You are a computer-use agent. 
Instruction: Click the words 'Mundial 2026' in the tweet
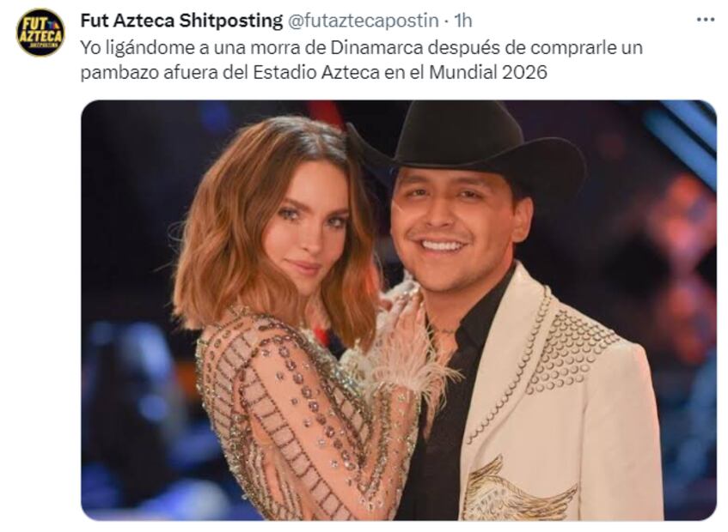click(488, 72)
